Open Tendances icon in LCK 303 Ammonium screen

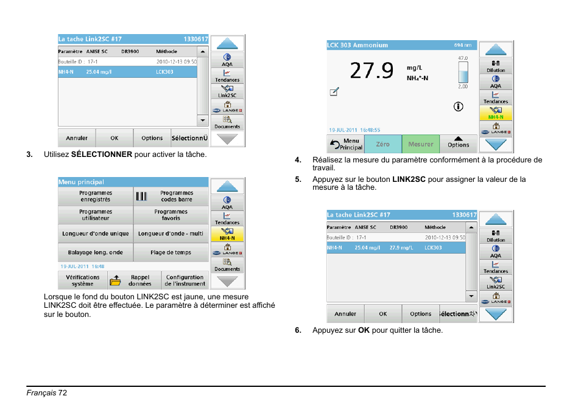[x=496, y=97]
